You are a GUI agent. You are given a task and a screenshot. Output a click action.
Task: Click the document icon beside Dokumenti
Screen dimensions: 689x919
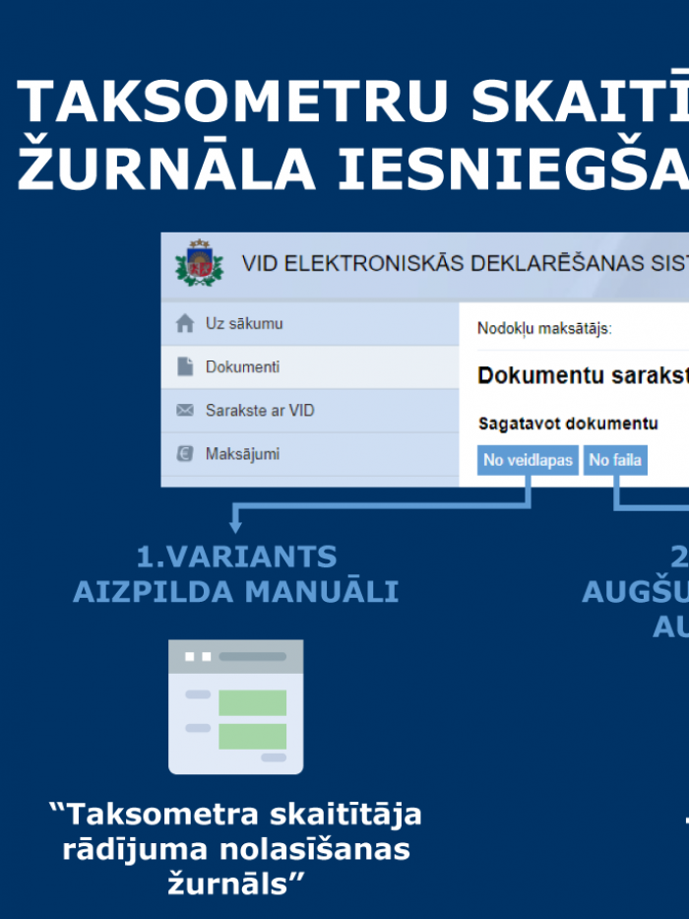click(185, 366)
